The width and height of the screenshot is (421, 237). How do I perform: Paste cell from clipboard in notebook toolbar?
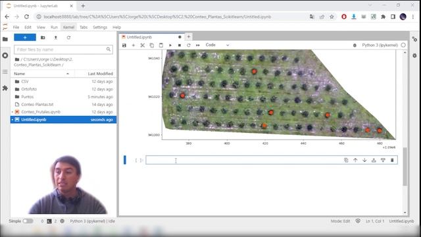[x=161, y=45]
